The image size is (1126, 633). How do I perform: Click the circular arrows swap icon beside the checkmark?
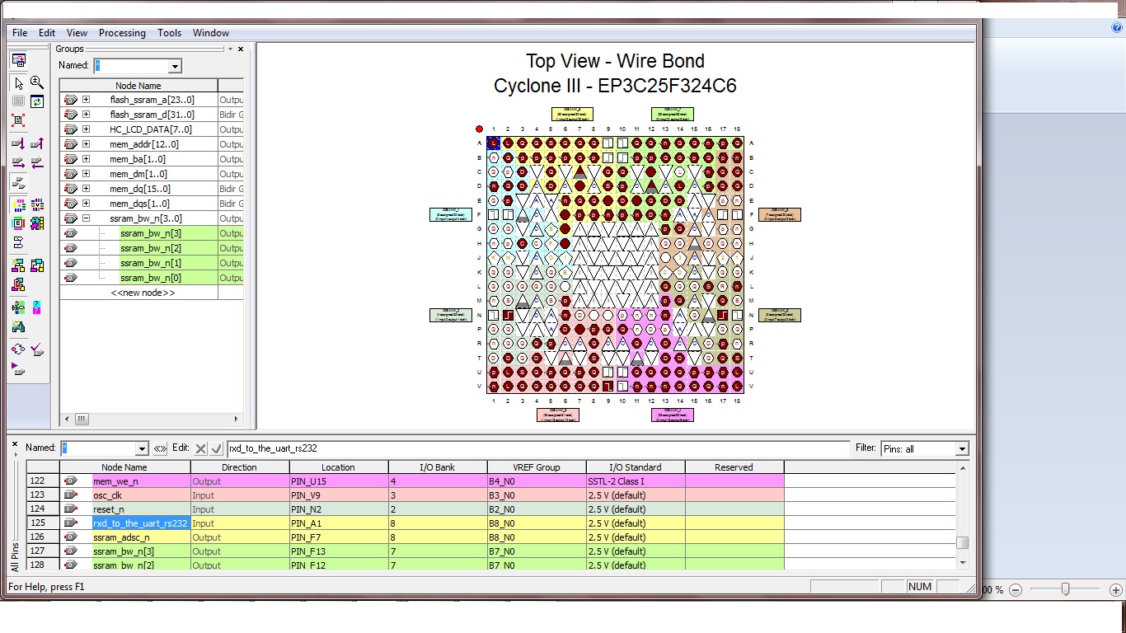click(x=18, y=350)
